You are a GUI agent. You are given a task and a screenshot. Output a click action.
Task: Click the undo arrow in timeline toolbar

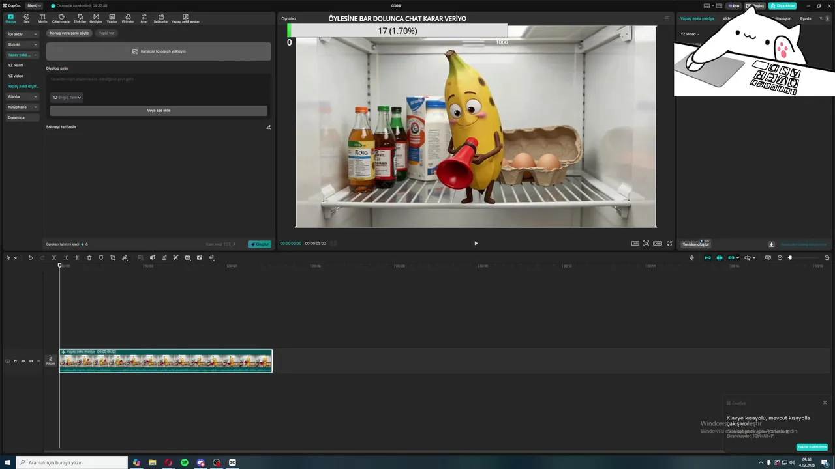coord(30,258)
